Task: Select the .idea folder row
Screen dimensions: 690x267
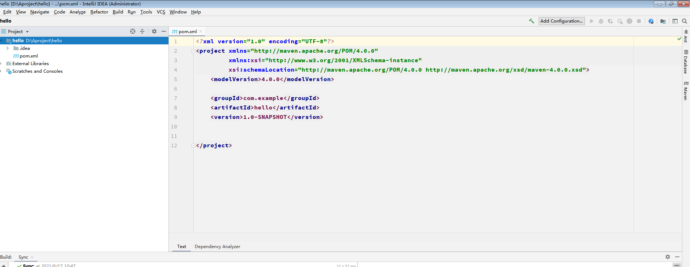Action: [x=84, y=48]
